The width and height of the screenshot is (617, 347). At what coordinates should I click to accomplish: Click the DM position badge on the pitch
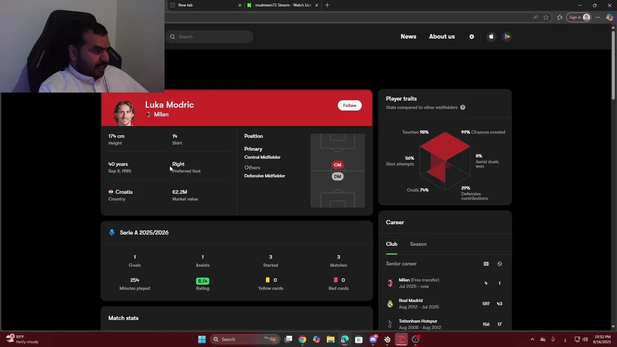337,176
